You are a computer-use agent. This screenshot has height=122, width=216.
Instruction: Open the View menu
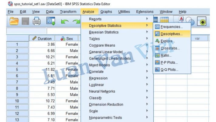(x=36, y=12)
